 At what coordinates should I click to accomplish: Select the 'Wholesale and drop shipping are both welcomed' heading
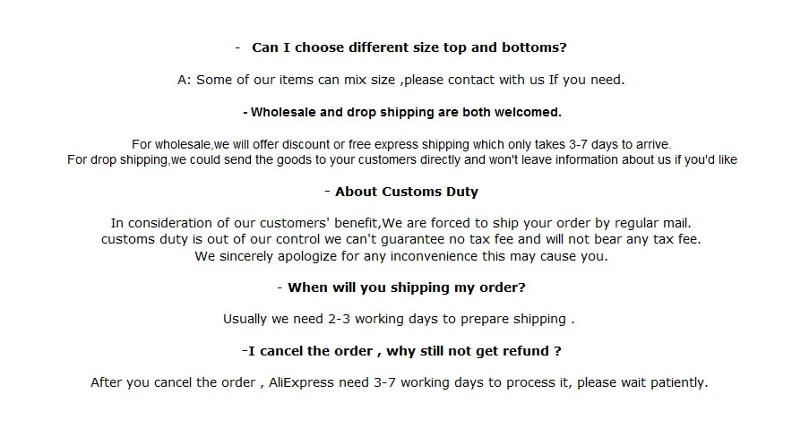402,112
